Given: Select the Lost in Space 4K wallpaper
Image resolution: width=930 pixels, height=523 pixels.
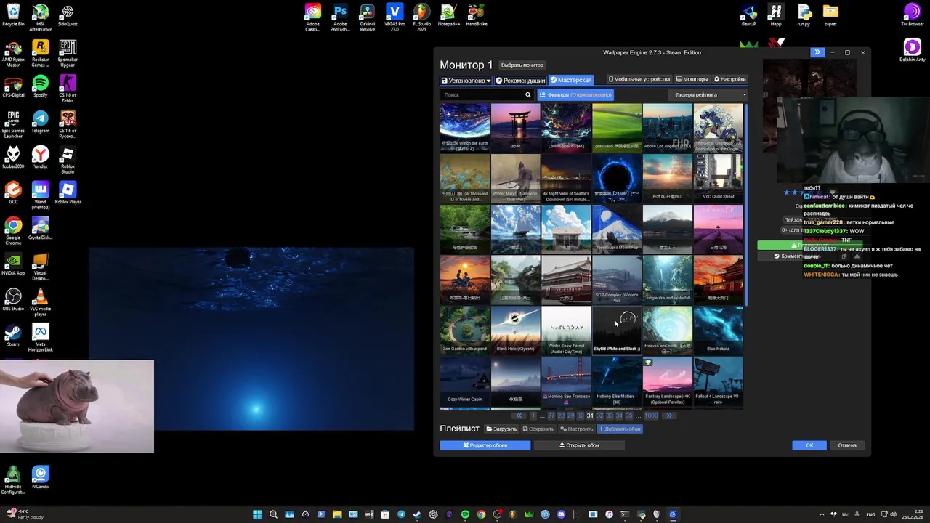Looking at the screenshot, I should point(566,127).
